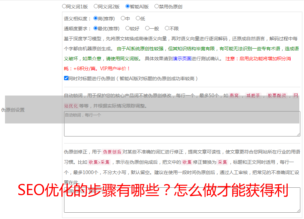The width and height of the screenshot is (304, 219).
Task: Click the 减肥茶 example tag
Action: (x=253, y=96)
